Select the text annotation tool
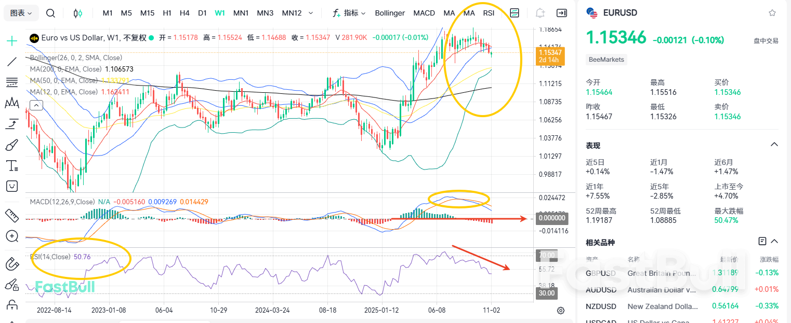This screenshot has width=791, height=323. click(11, 165)
